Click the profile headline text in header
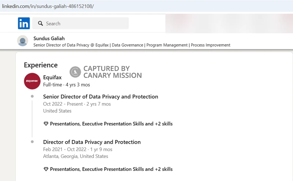The width and height of the screenshot is (293, 181). [132, 45]
